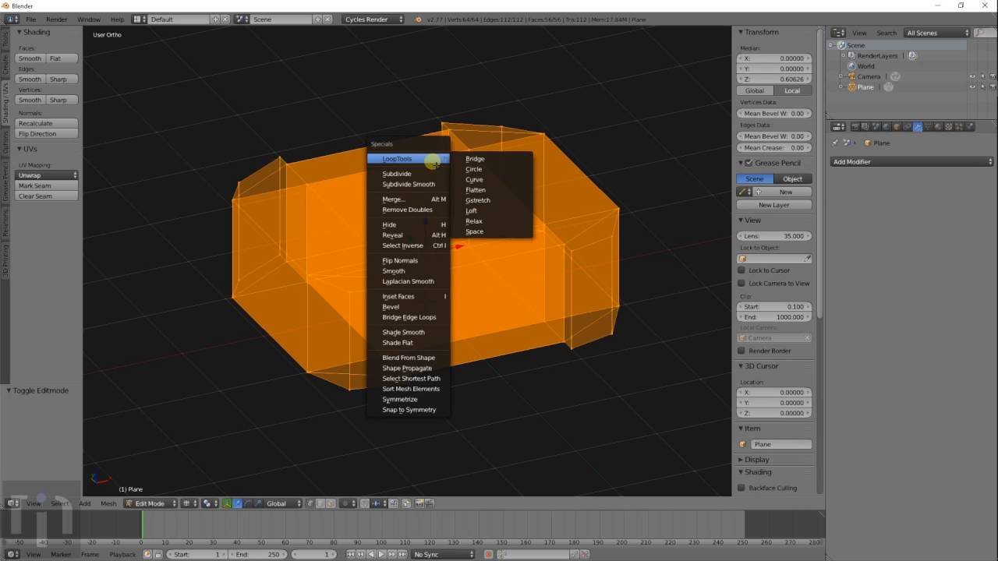Click the OpenGL render animation clapper icon

point(429,503)
